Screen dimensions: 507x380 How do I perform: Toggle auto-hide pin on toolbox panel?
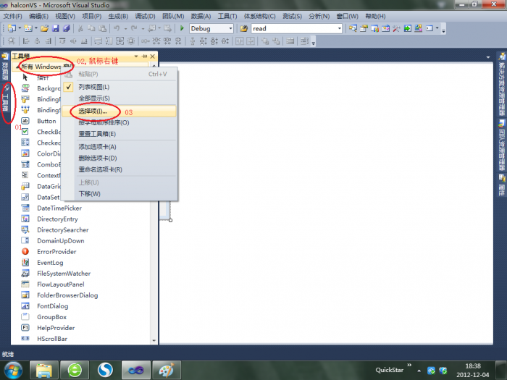[x=145, y=56]
